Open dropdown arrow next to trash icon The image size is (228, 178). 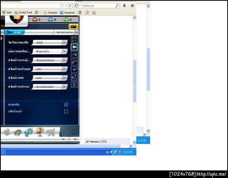pyautogui.click(x=40, y=13)
